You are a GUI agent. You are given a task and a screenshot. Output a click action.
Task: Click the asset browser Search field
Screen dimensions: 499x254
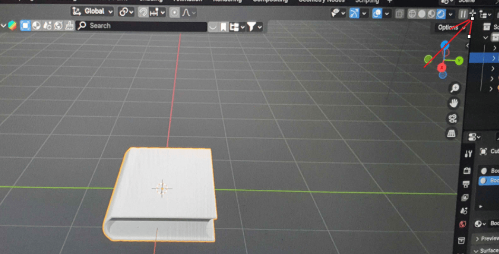[141, 26]
